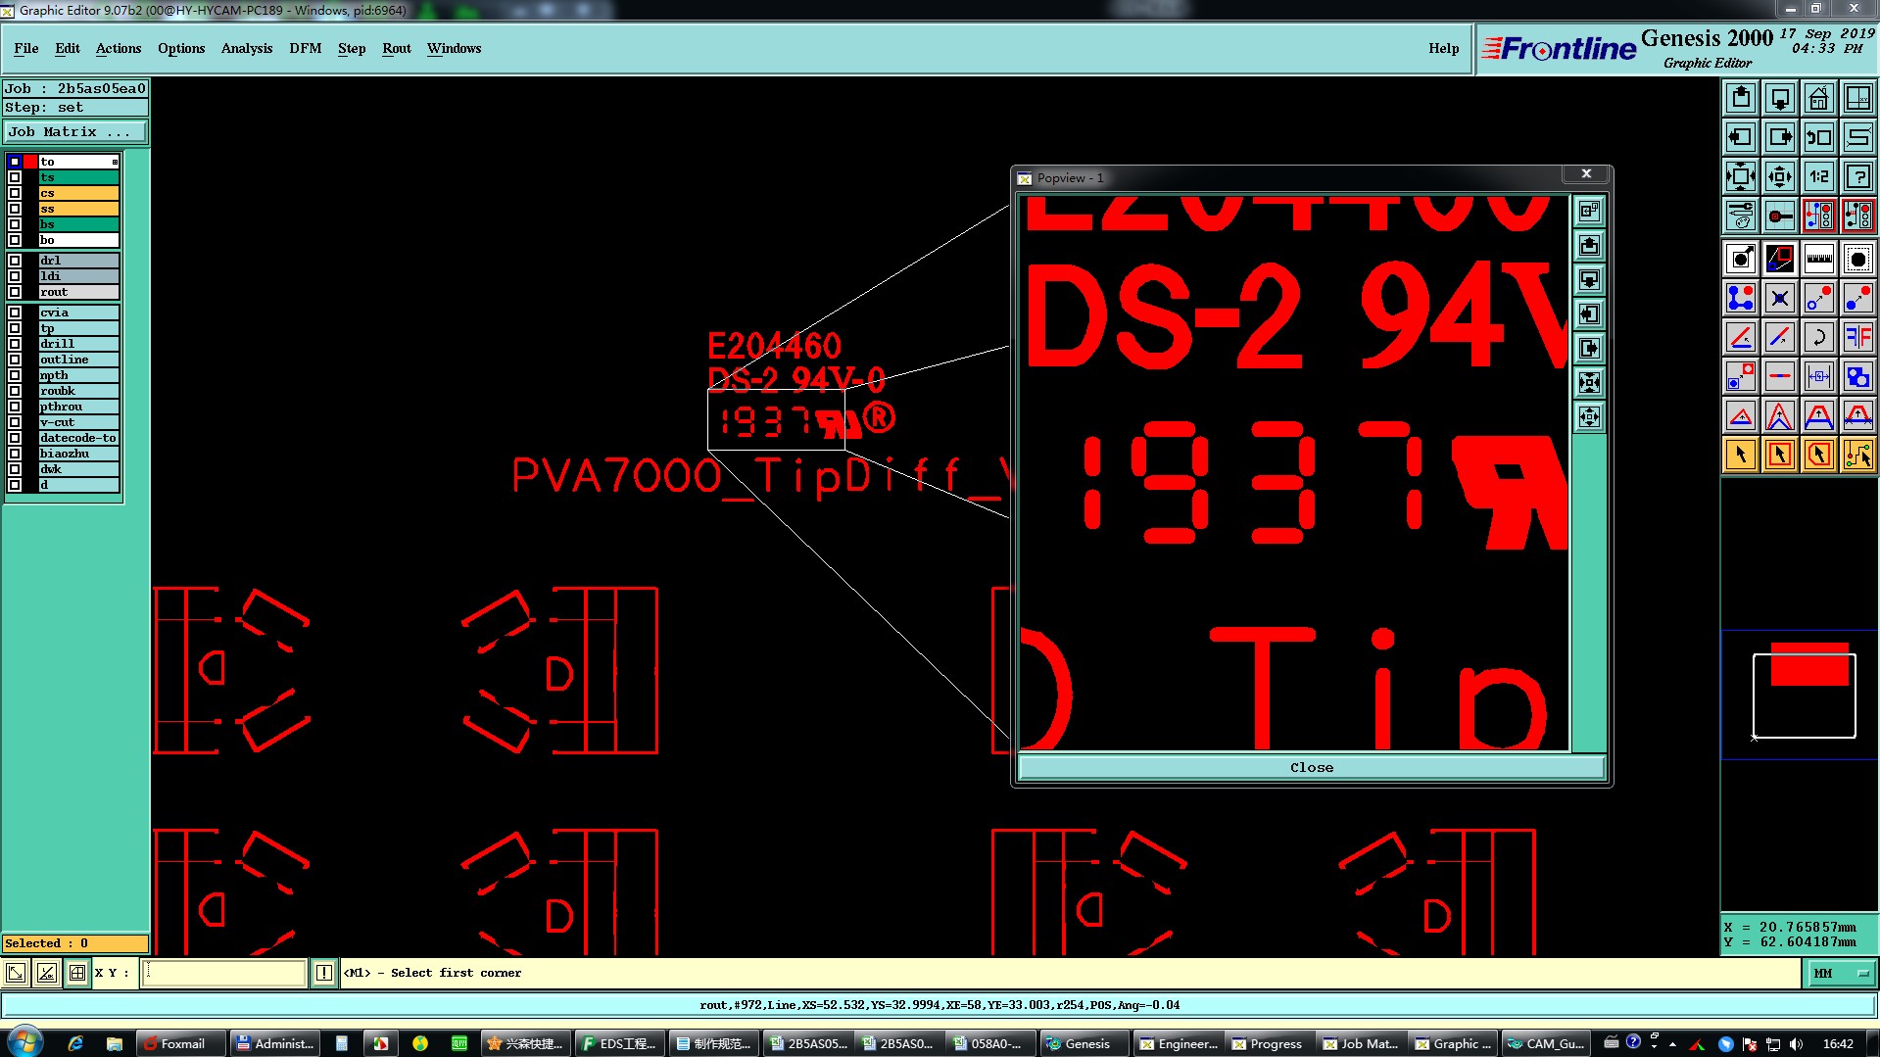Click the mirror F feature icon
Viewport: 1880px width, 1057px height.
[x=1858, y=337]
